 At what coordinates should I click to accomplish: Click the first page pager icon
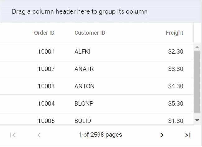pyautogui.click(x=13, y=135)
